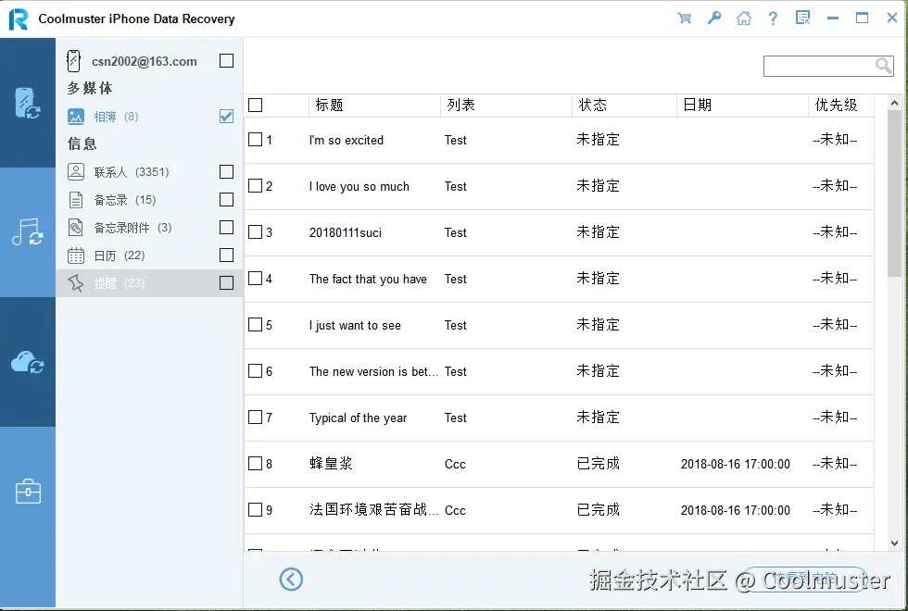
Task: Check the csn2002@163.com account checkbox
Action: coord(226,61)
